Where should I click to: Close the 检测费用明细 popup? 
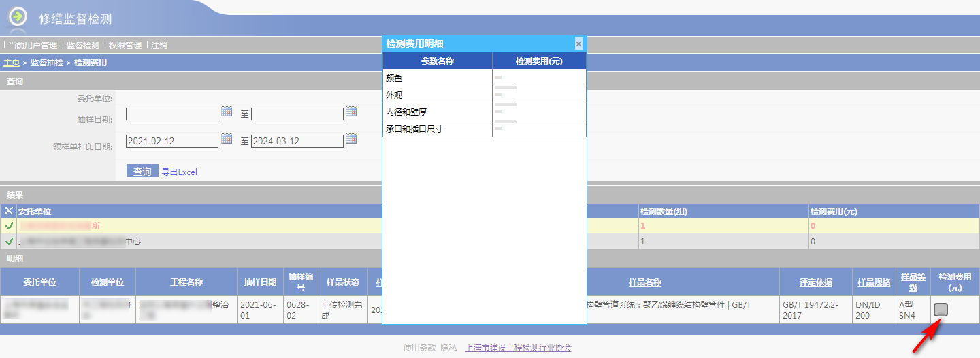point(578,44)
